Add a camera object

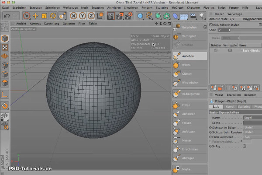(193, 16)
